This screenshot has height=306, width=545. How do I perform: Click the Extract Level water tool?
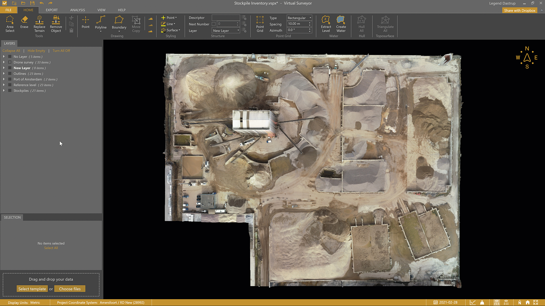coord(326,24)
